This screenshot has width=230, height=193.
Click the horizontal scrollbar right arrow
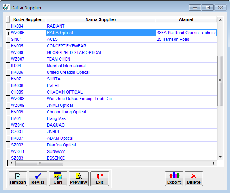(x=214, y=163)
